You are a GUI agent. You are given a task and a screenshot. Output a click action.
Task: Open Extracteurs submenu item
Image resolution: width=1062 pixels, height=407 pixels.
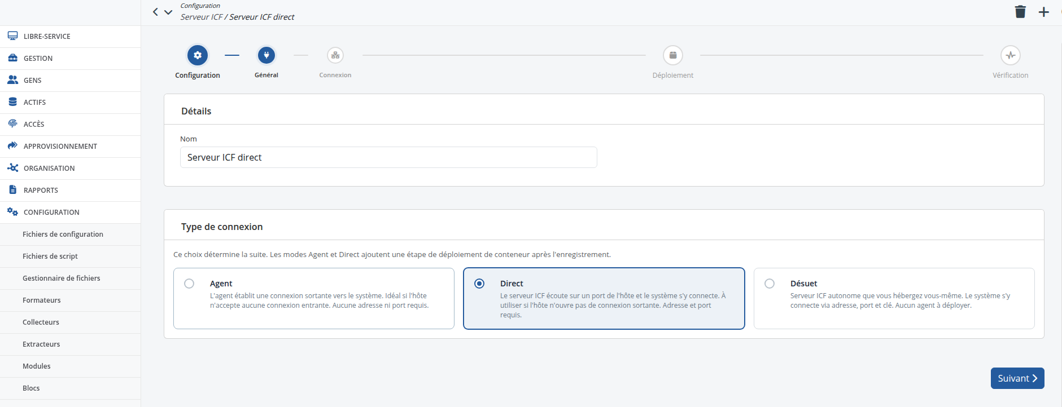71,344
